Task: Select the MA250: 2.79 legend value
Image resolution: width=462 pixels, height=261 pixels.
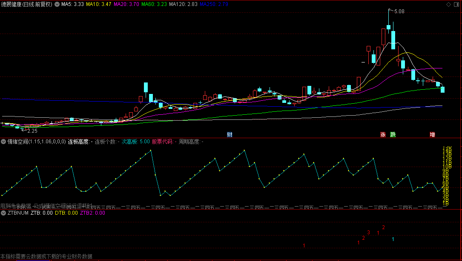Action: pos(214,4)
